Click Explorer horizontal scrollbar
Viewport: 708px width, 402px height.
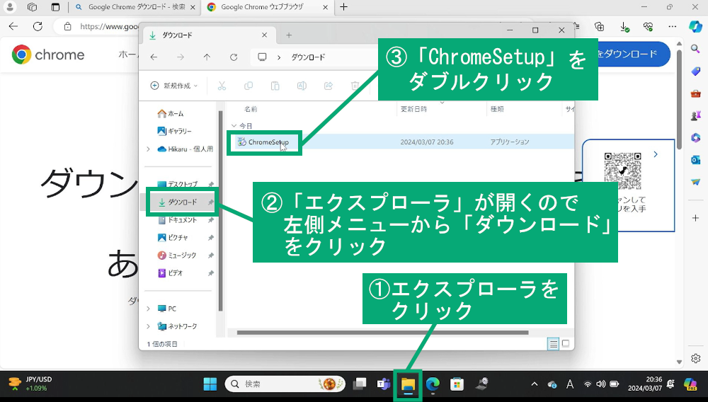(x=382, y=333)
